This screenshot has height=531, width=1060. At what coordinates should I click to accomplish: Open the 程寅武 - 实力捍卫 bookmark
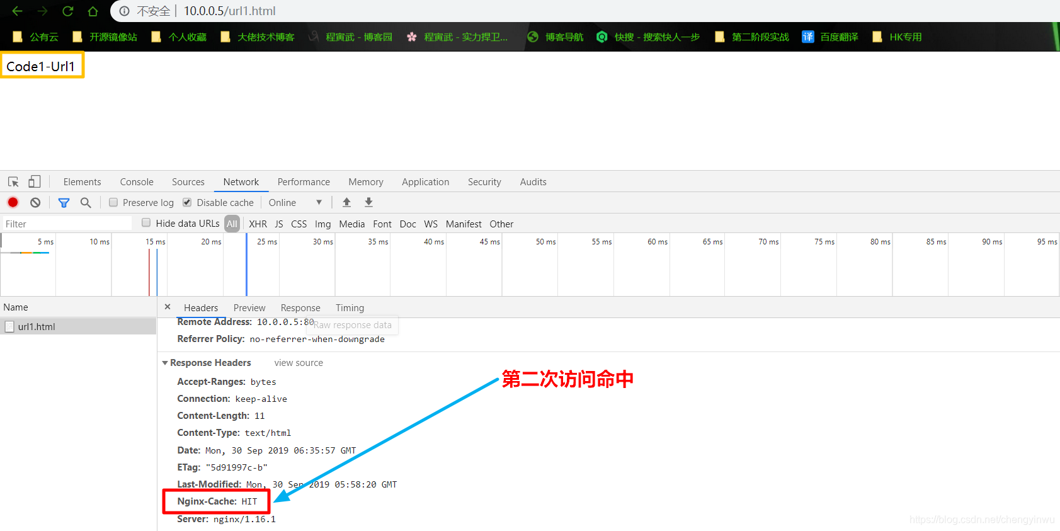point(457,37)
